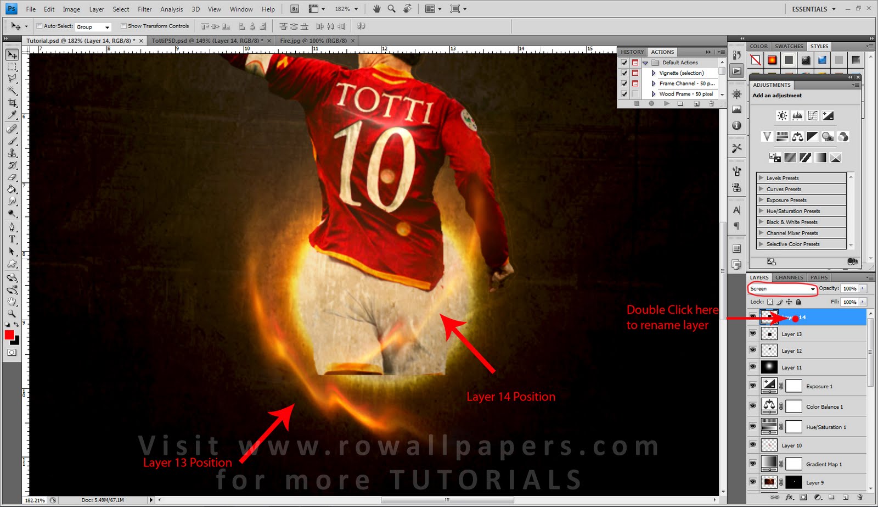878x507 pixels.
Task: Enable the Auto-Select checkbox
Action: [x=40, y=26]
